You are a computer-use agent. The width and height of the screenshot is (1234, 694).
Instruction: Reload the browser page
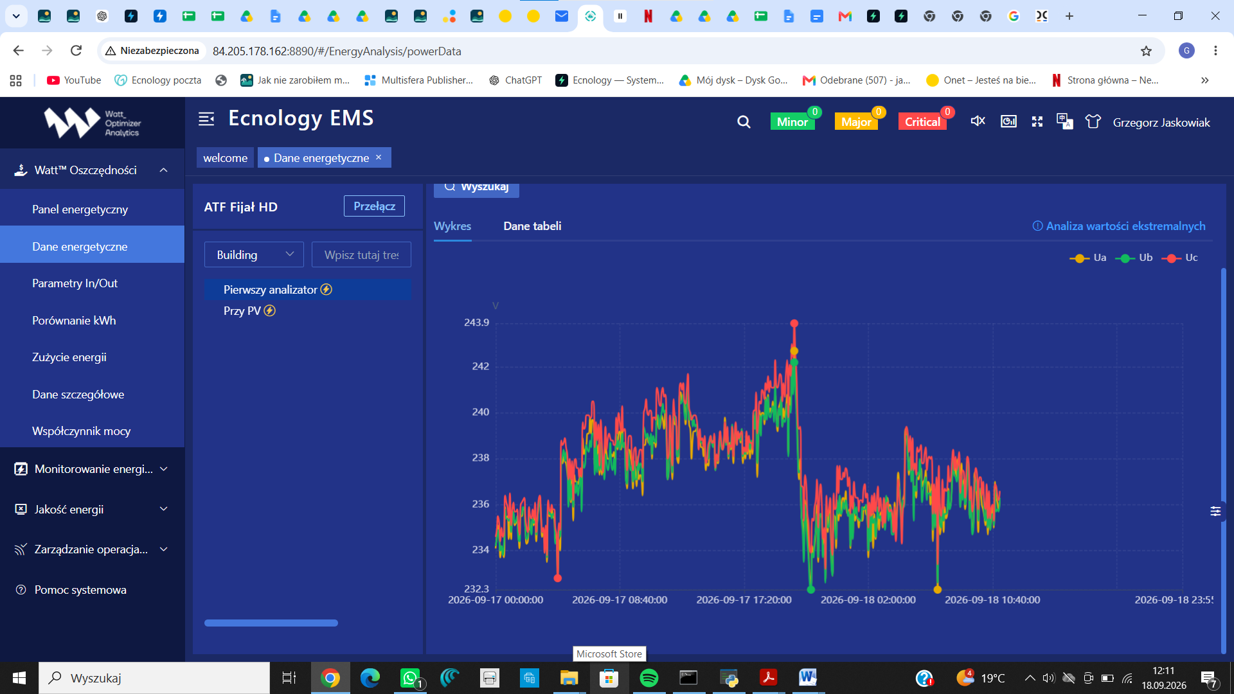[x=76, y=51]
